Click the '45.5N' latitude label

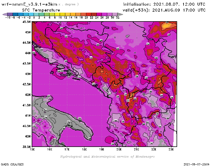pos(26,22)
